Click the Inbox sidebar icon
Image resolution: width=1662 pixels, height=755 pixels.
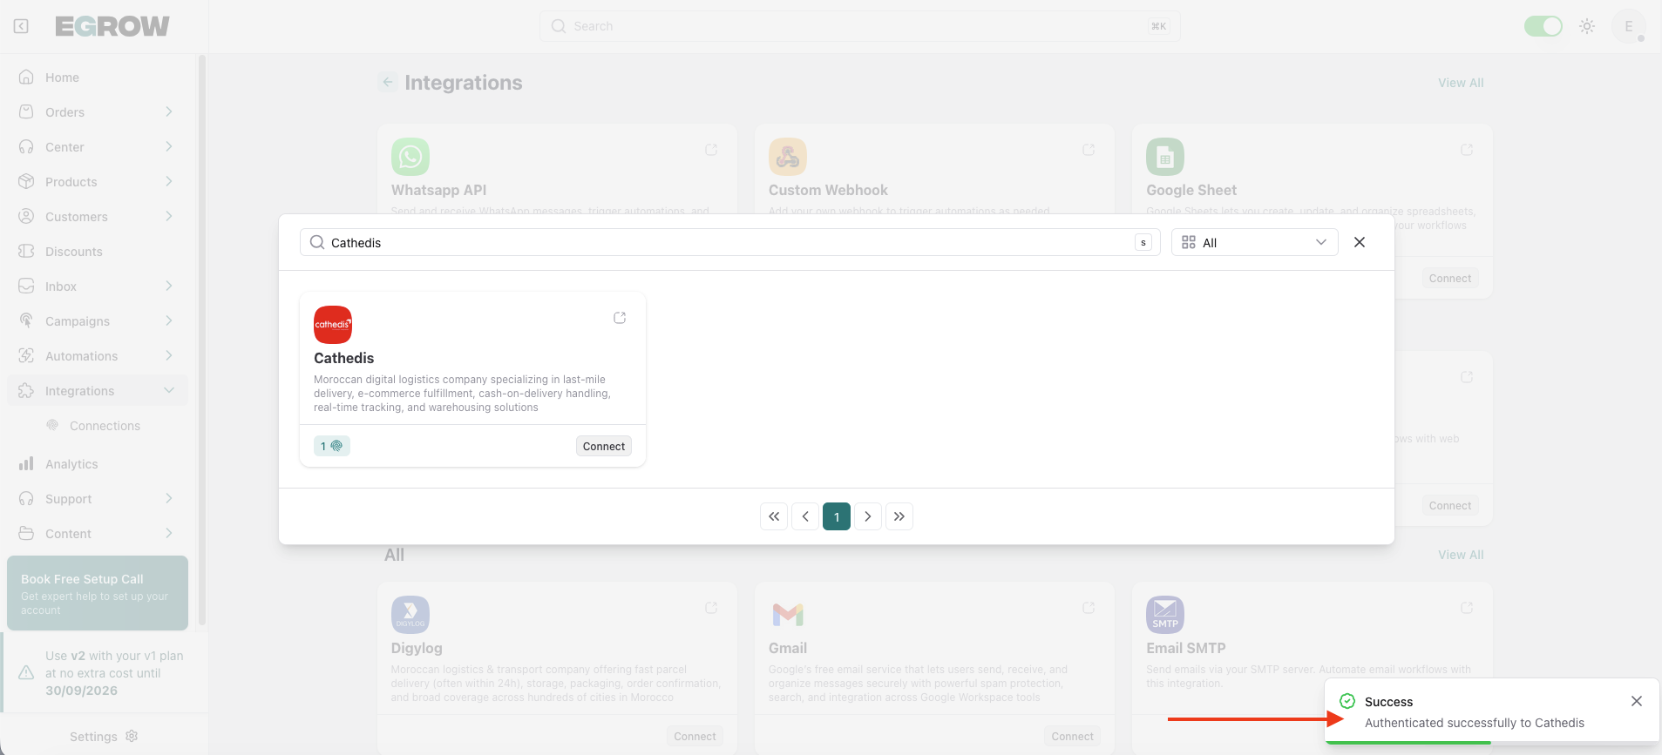(x=26, y=286)
